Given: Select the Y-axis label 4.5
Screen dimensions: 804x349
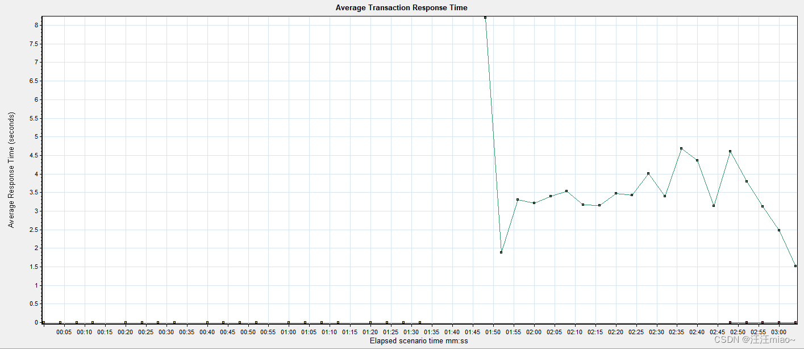Looking at the screenshot, I should [x=34, y=155].
